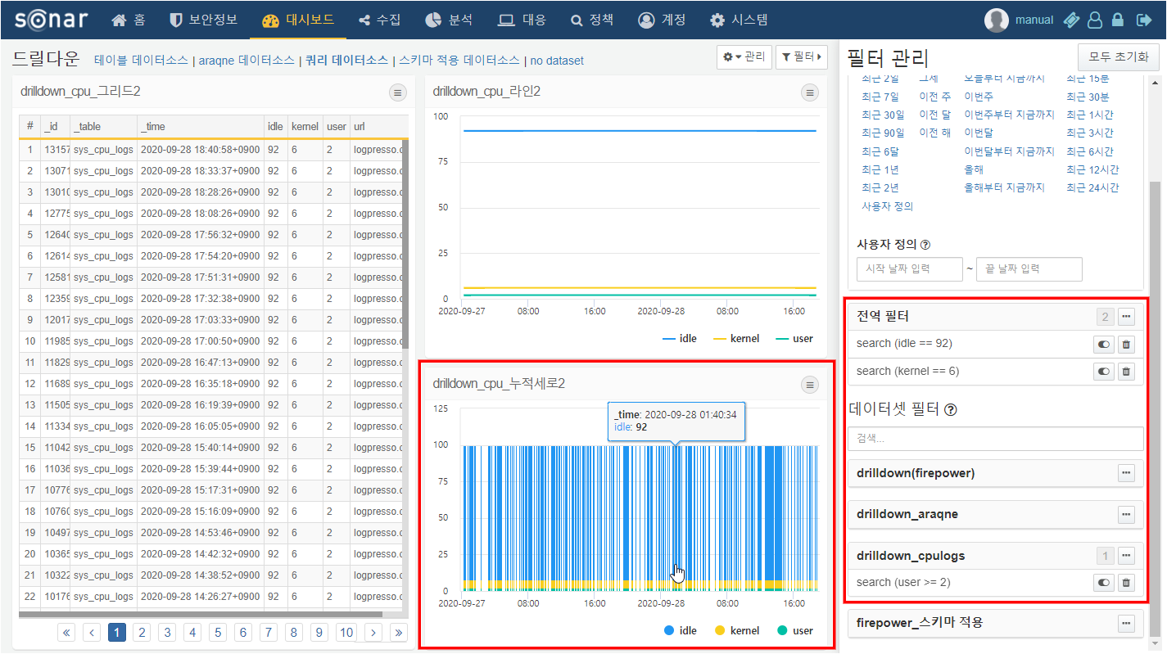Go to next grid page
The width and height of the screenshot is (1167, 654).
point(373,632)
